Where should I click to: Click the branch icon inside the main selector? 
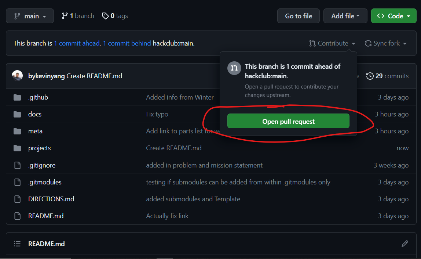click(17, 16)
